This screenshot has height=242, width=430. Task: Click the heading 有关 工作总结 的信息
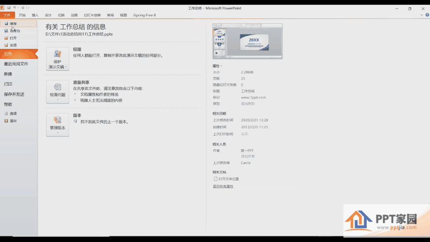click(75, 27)
